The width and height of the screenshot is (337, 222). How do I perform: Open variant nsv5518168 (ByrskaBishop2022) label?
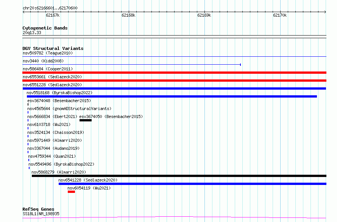tap(59, 93)
